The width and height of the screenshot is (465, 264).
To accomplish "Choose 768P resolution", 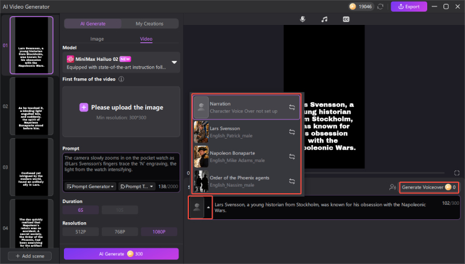I will click(x=121, y=232).
